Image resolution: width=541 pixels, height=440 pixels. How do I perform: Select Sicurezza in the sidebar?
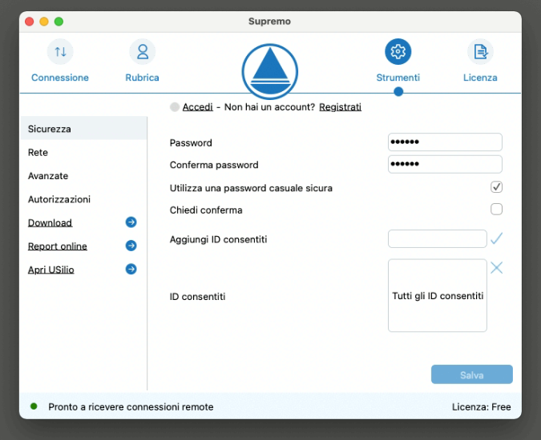tap(83, 129)
